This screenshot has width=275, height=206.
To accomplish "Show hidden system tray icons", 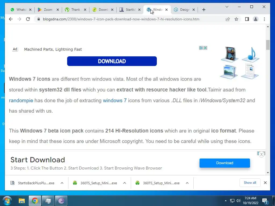I will (x=226, y=201).
